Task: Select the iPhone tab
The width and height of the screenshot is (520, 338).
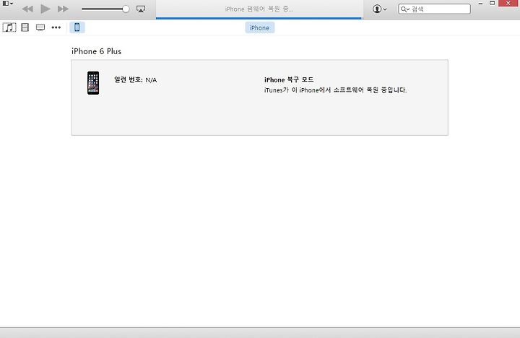Action: point(260,28)
